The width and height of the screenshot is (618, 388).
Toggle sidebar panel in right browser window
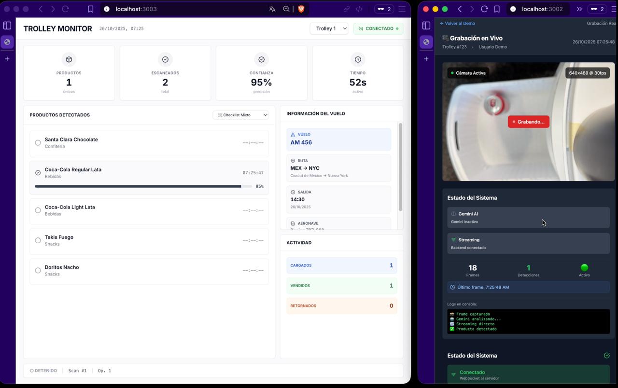click(x=426, y=25)
